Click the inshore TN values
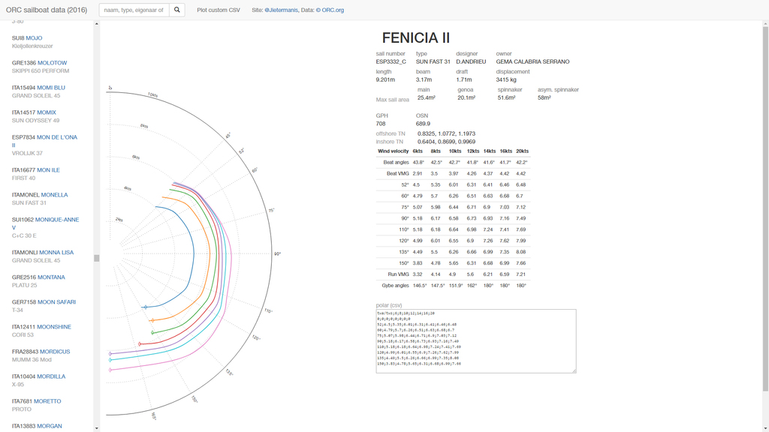This screenshot has height=432, width=769. click(446, 142)
